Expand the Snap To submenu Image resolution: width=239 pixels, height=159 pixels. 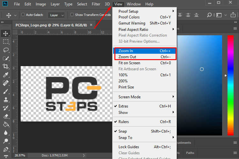pyautogui.click(x=144, y=138)
